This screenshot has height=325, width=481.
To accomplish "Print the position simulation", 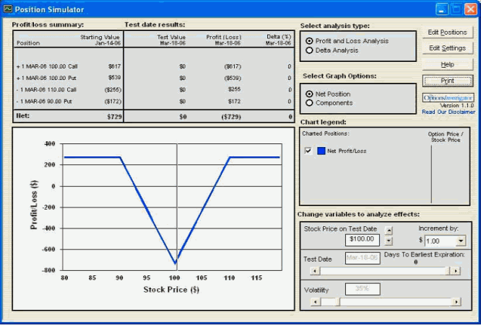I will tap(448, 81).
